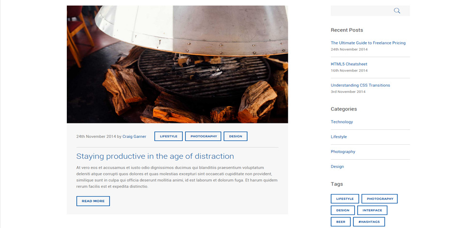
Task: Open author Craig Garner's page
Action: (134, 137)
